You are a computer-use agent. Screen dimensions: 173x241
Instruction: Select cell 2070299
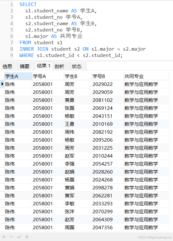tap(108, 211)
